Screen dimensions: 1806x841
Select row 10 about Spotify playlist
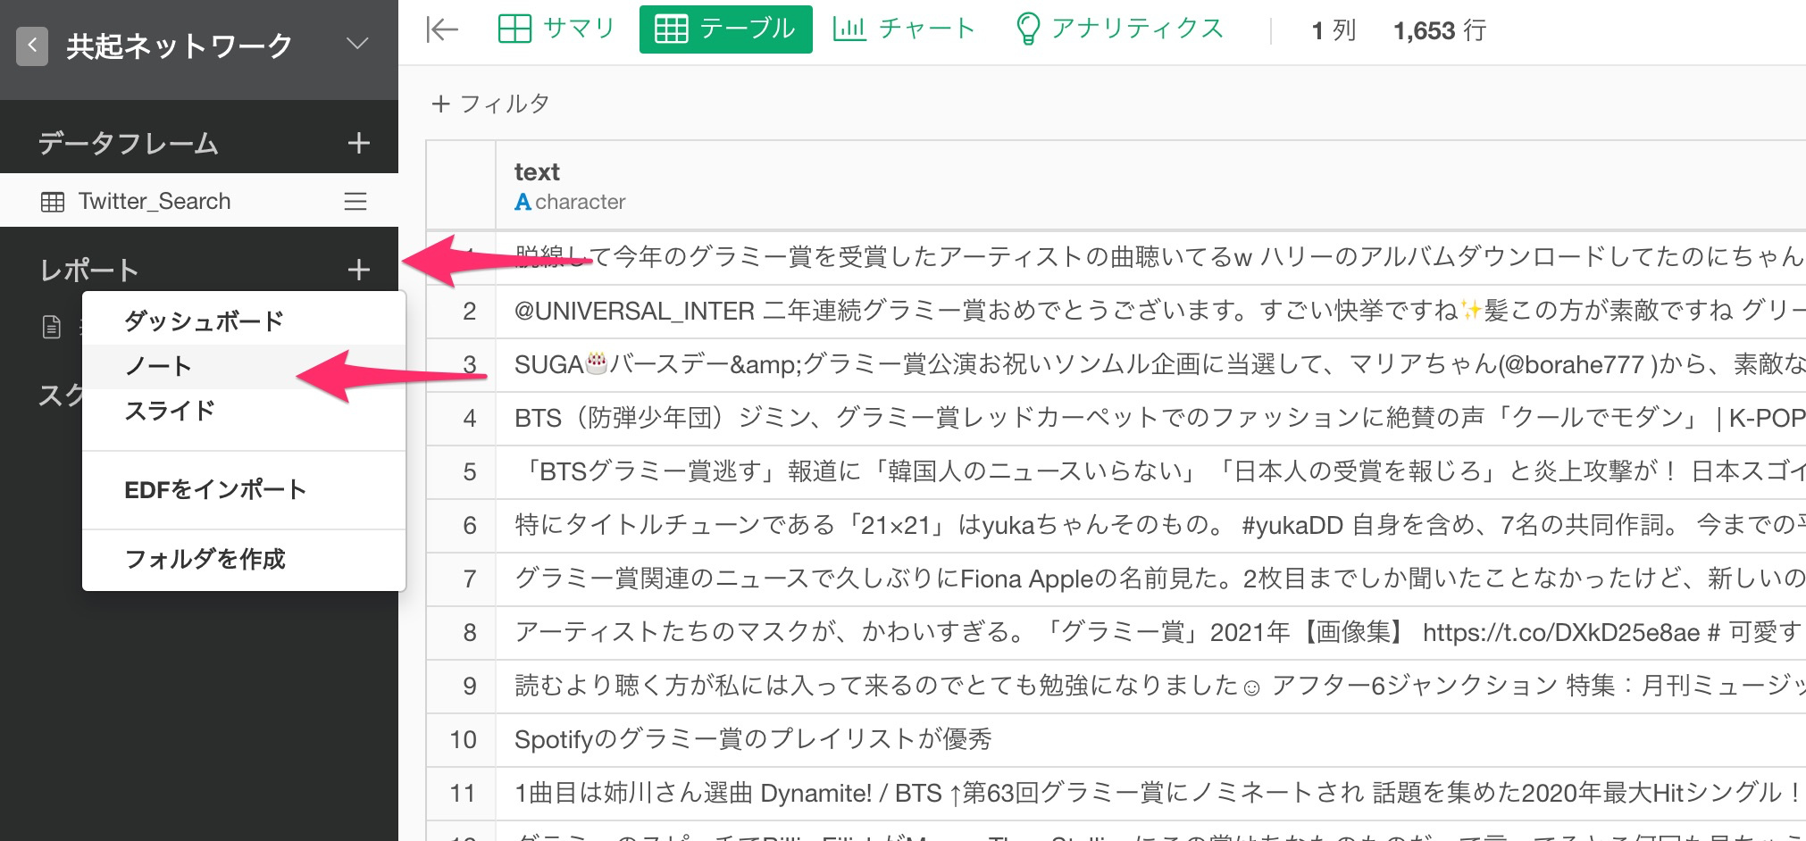[1116, 739]
